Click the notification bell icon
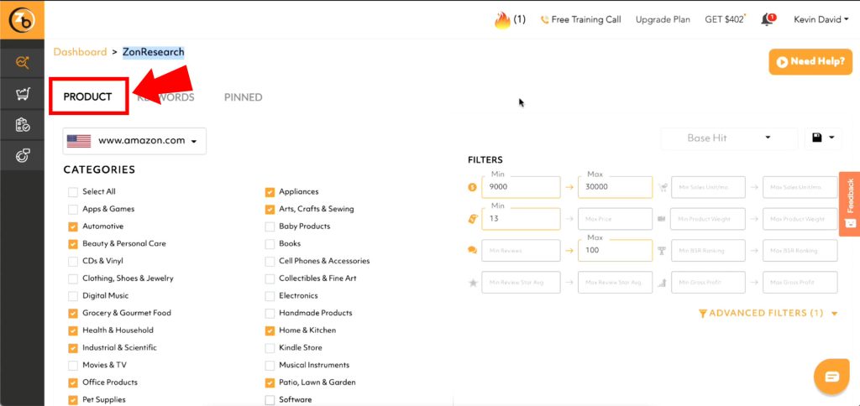Screen dimensions: 860x406 pyautogui.click(x=766, y=19)
